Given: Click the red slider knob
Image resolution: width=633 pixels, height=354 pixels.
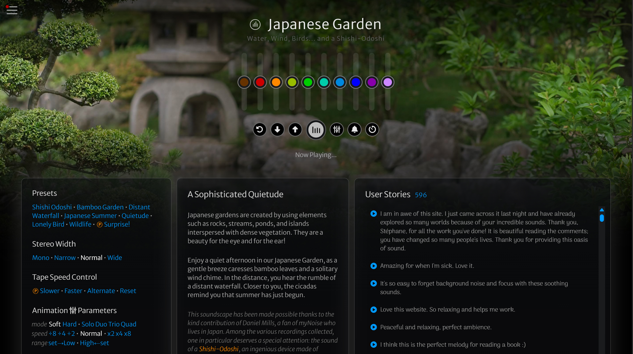Looking at the screenshot, I should pos(260,82).
